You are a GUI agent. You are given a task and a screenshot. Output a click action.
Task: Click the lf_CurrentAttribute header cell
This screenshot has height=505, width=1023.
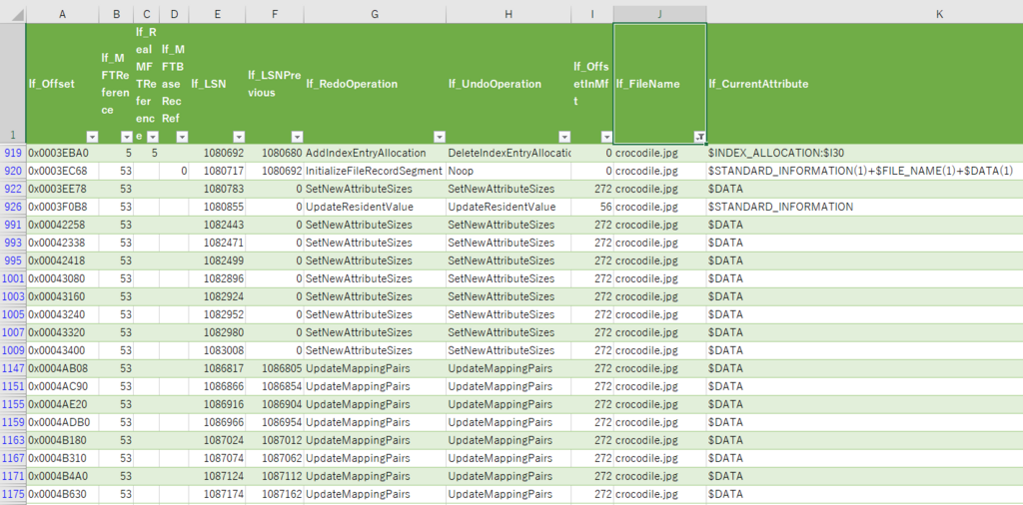(x=864, y=84)
